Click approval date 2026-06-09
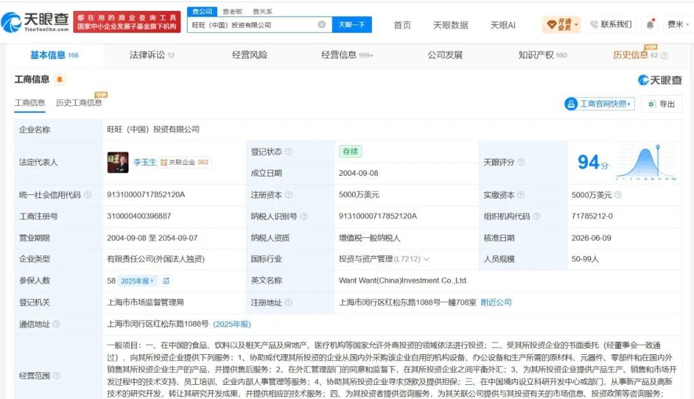694x399 pixels. coord(591,238)
